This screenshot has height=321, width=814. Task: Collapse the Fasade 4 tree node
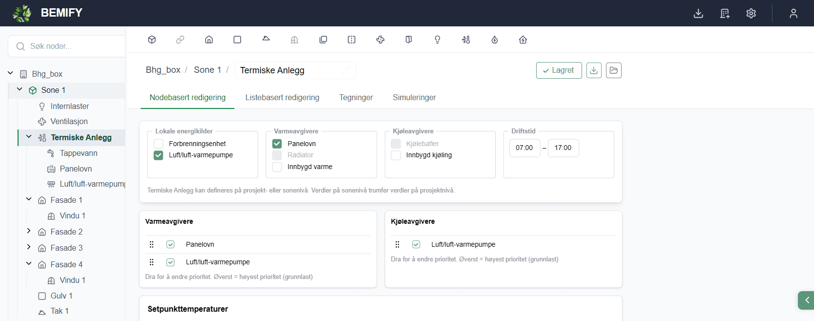[x=29, y=264]
